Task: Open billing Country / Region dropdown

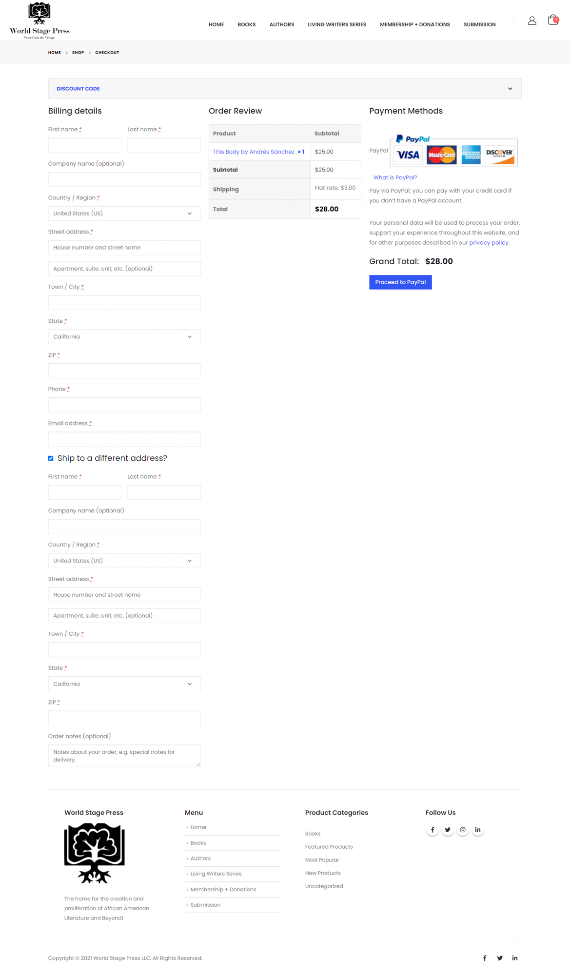Action: (124, 214)
